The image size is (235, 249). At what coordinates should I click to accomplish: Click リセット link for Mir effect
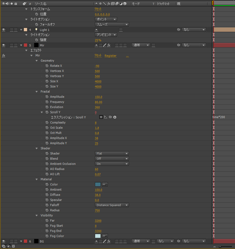click(98, 56)
